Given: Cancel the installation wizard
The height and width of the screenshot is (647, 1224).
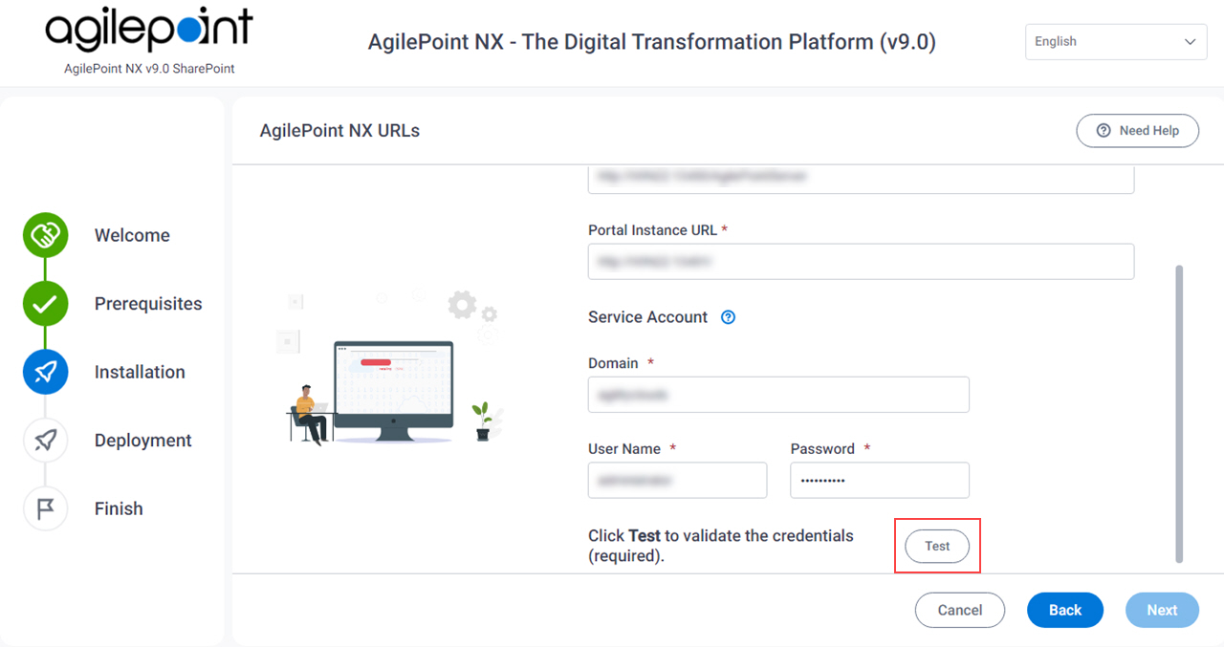Looking at the screenshot, I should 960,610.
